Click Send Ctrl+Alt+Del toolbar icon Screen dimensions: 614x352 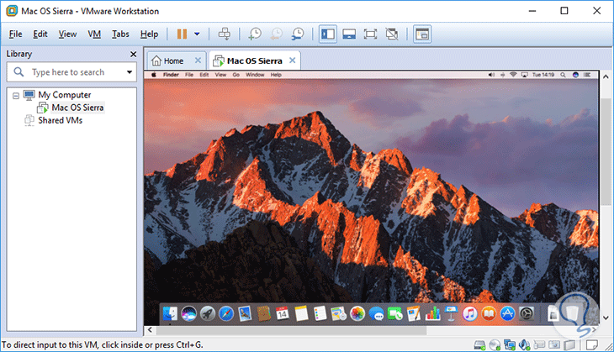point(224,34)
